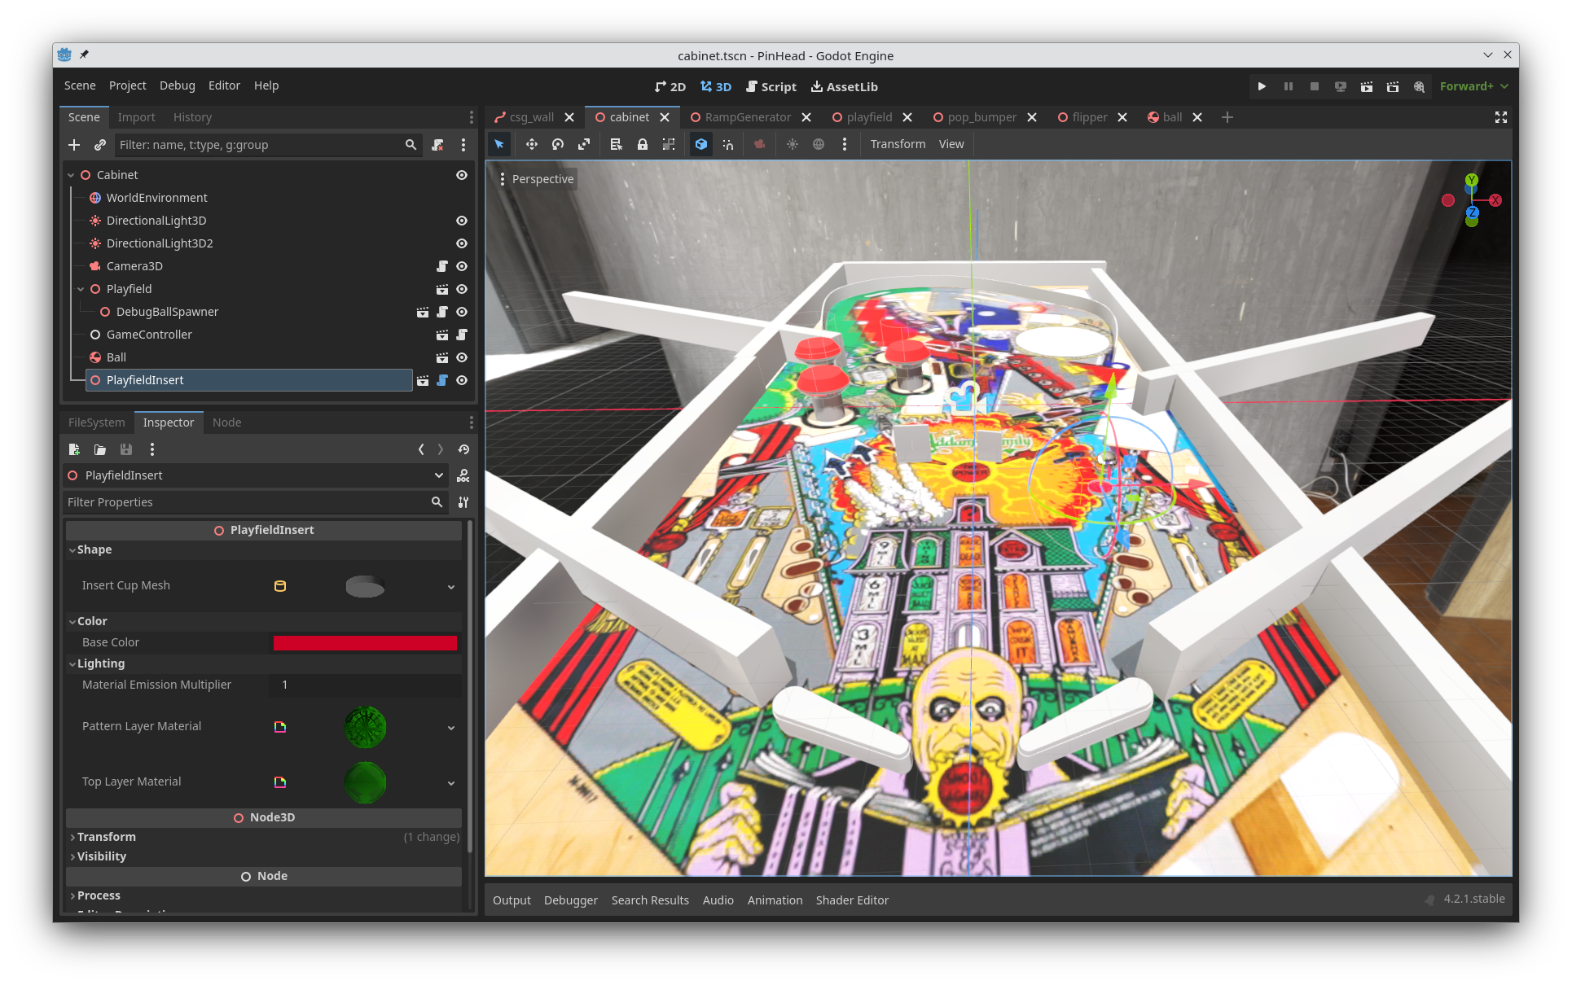Open the Shader Editor panel
The image size is (1572, 985).
tap(852, 900)
